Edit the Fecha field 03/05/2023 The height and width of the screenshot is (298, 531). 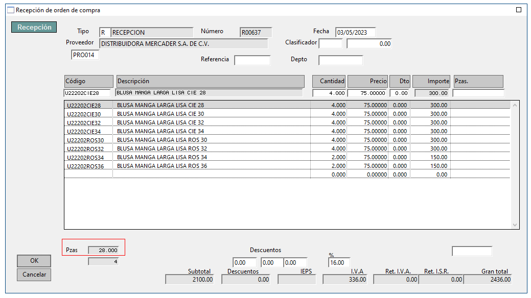coord(355,33)
